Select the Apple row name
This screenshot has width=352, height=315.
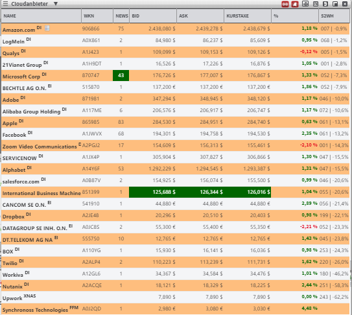pos(10,123)
